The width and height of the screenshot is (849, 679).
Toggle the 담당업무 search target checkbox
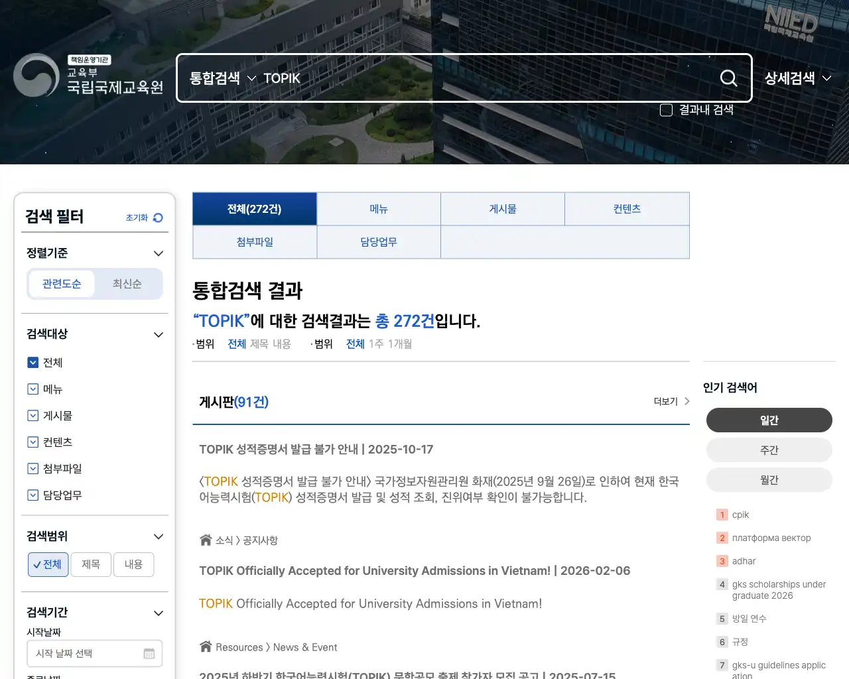point(33,495)
